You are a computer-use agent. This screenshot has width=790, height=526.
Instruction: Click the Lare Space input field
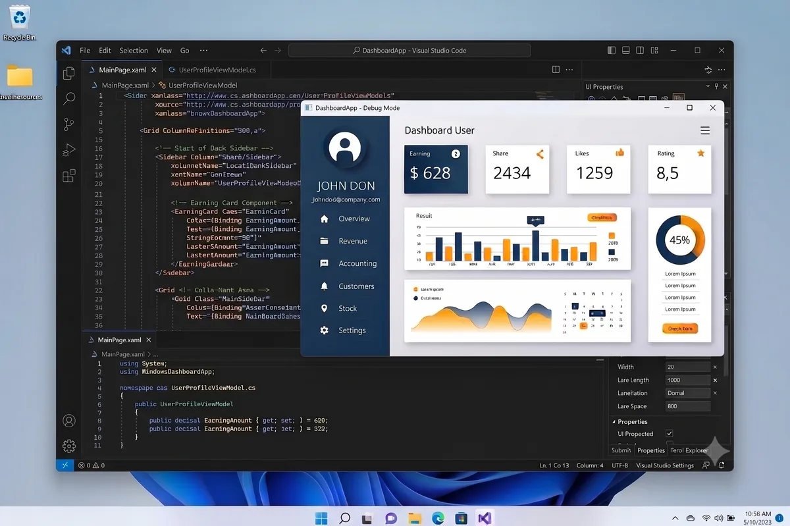point(688,406)
